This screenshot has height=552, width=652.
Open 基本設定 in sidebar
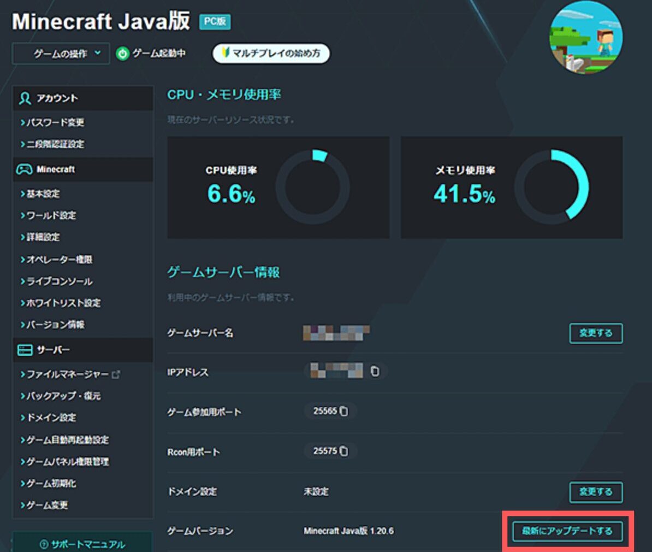click(43, 193)
